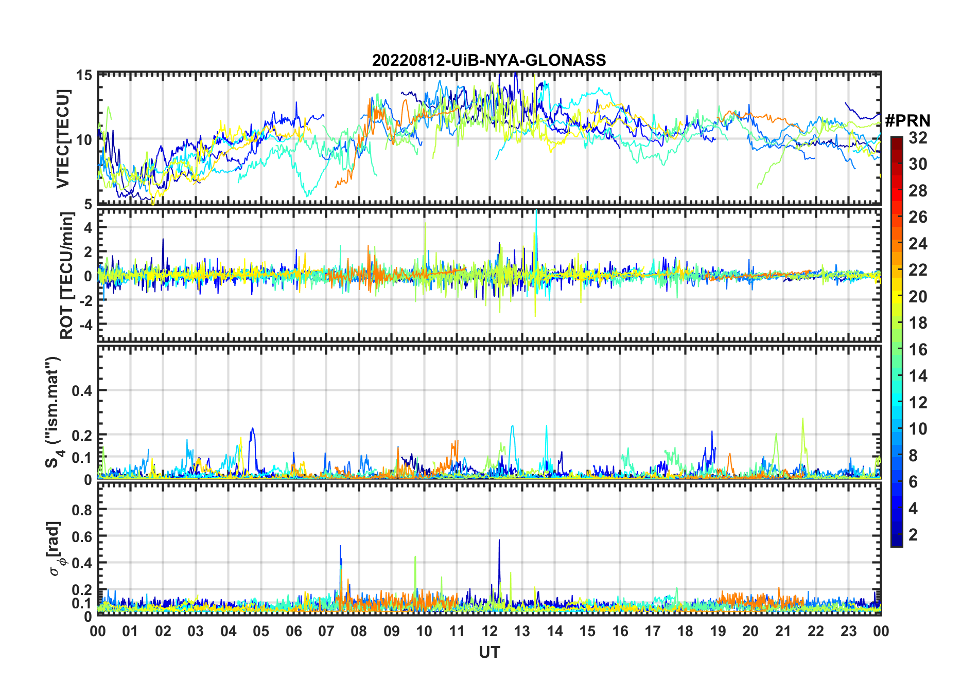Click the 18 tick label on the PRN colorbar
979x684 pixels.
coord(918,323)
